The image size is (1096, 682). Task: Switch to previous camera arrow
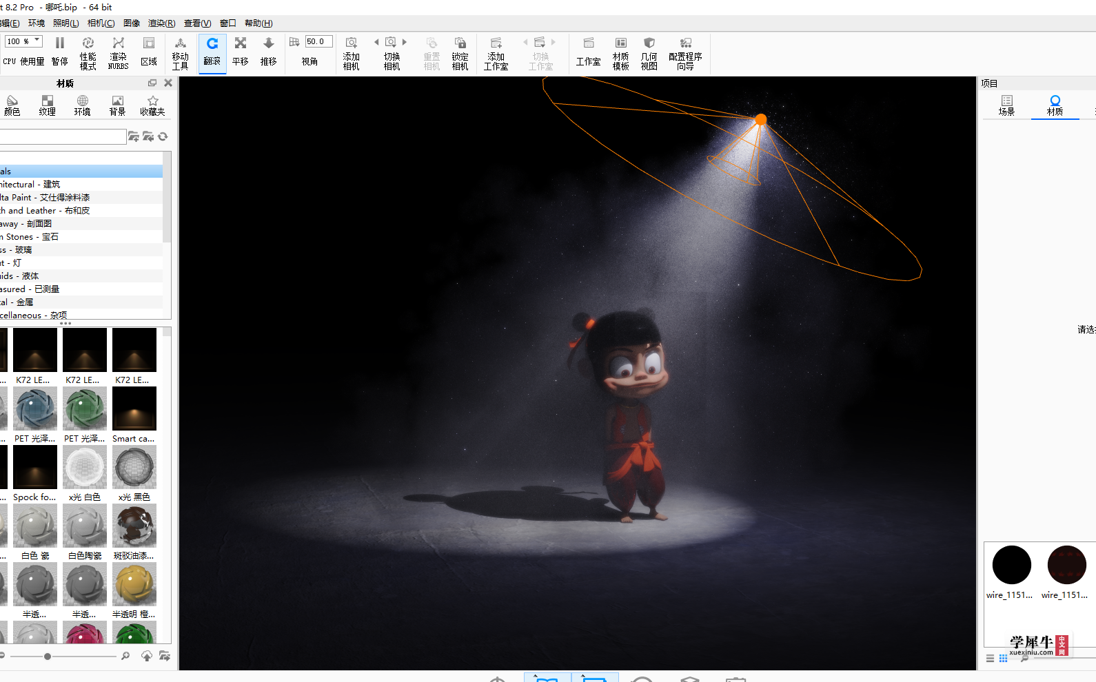(x=376, y=42)
